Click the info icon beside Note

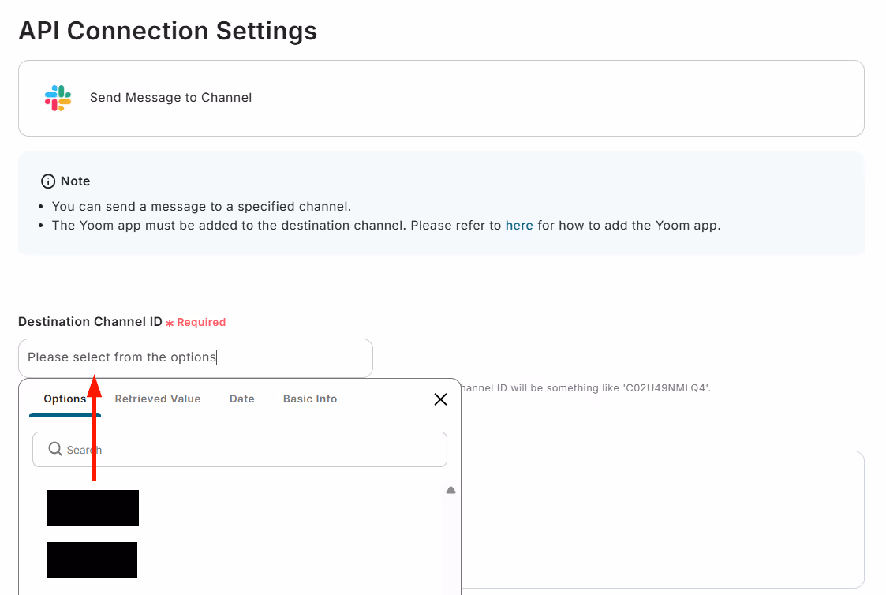(x=48, y=181)
